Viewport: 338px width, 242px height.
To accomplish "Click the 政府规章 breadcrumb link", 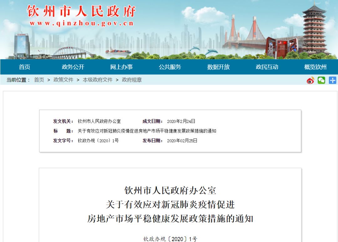I will (132, 80).
